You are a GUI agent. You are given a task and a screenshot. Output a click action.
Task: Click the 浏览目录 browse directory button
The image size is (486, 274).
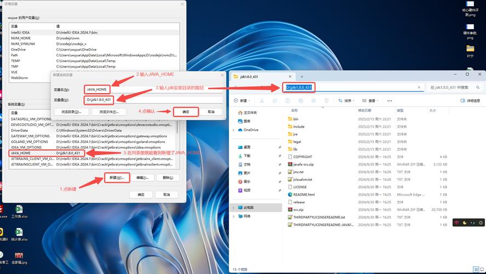[71, 112]
